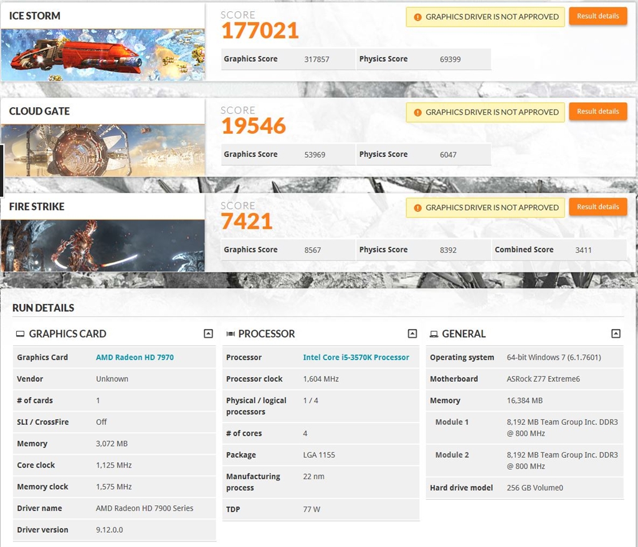Viewport: 638px width, 547px height.
Task: Collapse the Processor section
Action: (x=412, y=334)
